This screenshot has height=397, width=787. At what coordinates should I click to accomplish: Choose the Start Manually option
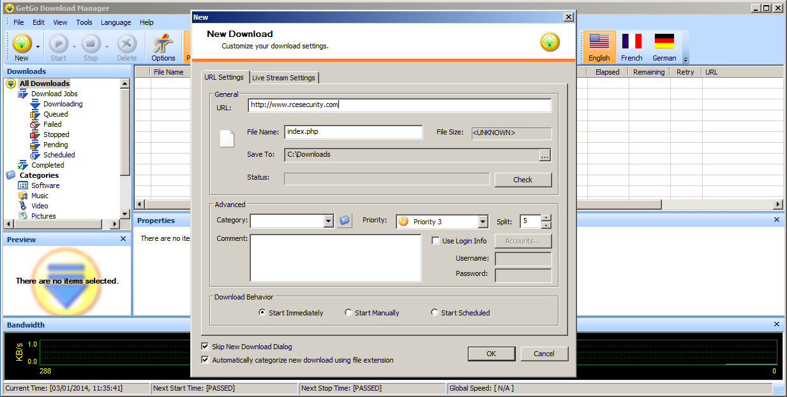(349, 313)
